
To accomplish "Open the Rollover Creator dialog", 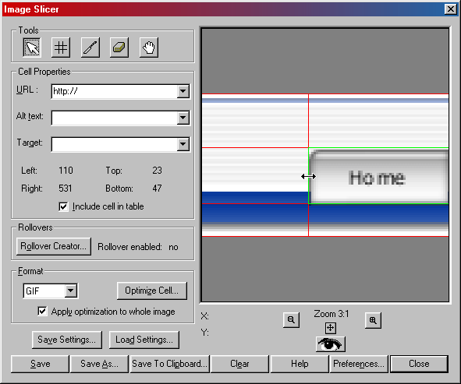I will pos(54,246).
